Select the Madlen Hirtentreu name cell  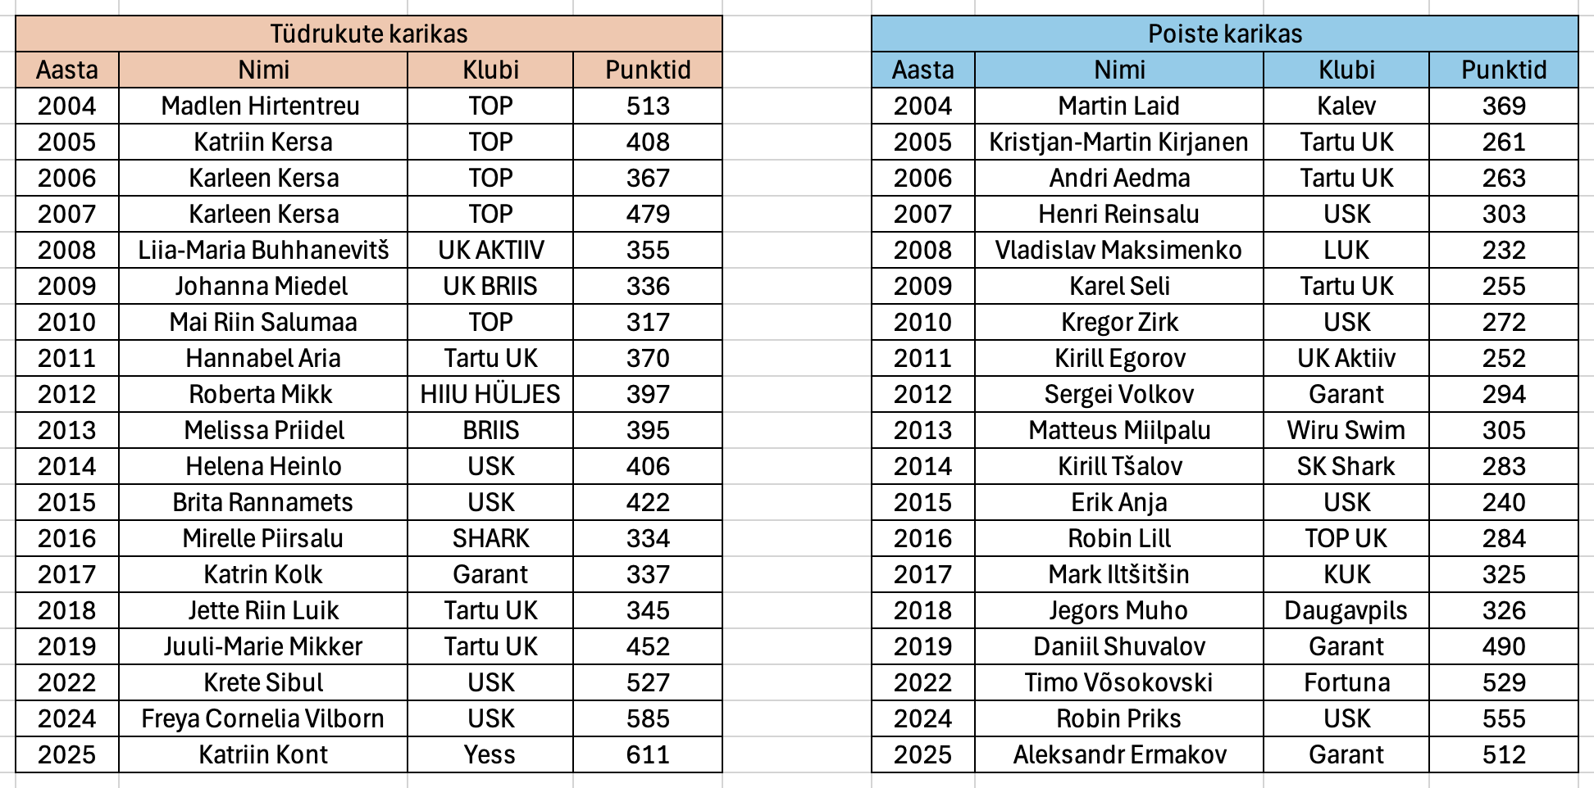(262, 106)
